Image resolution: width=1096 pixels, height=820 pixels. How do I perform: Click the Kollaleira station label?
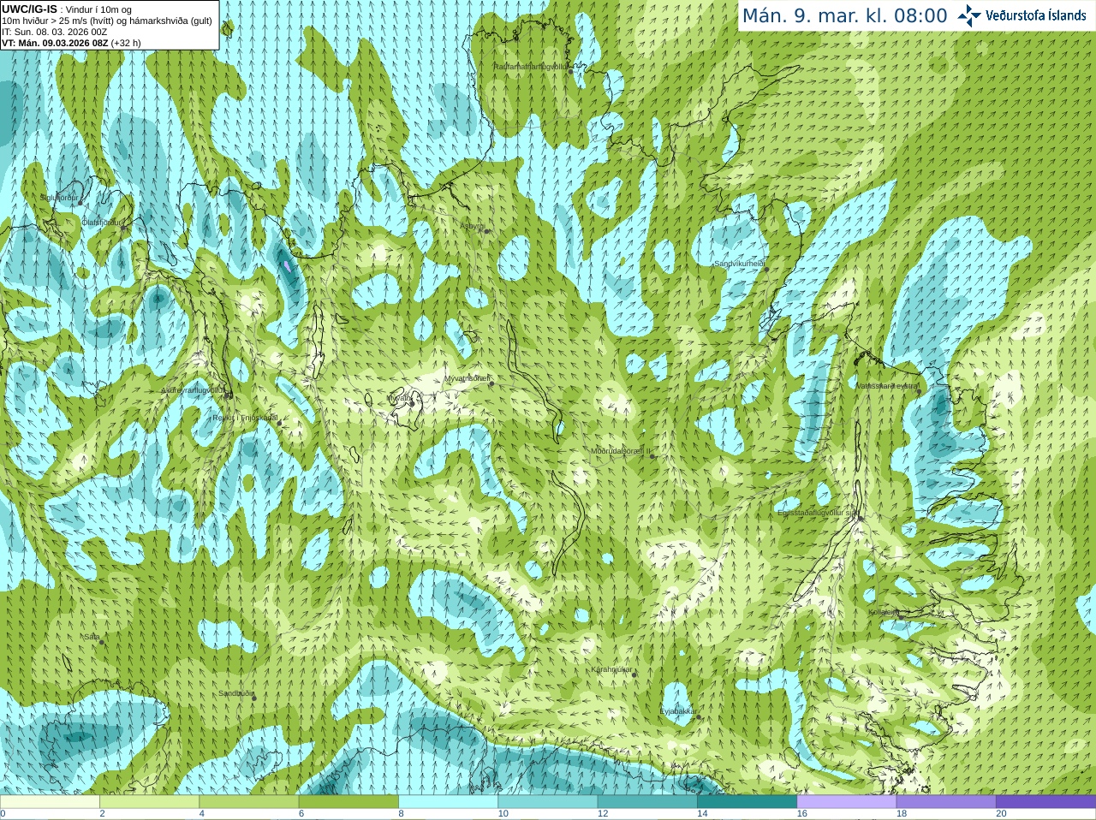click(x=884, y=612)
